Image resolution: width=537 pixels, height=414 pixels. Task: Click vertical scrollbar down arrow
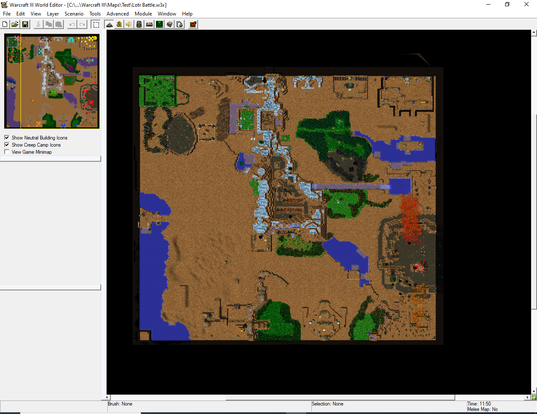[x=534, y=392]
